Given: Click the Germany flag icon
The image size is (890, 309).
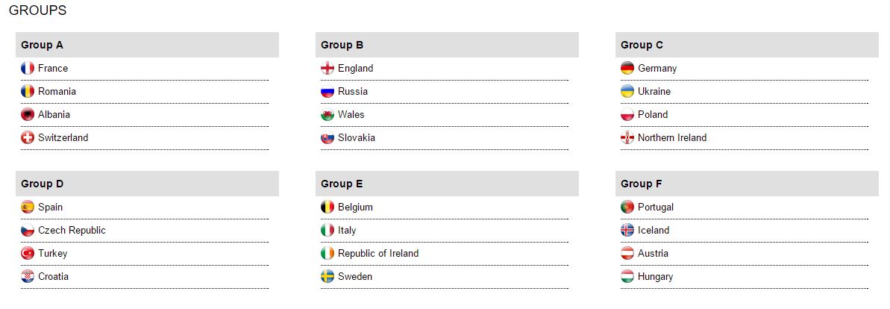Looking at the screenshot, I should click(x=627, y=69).
